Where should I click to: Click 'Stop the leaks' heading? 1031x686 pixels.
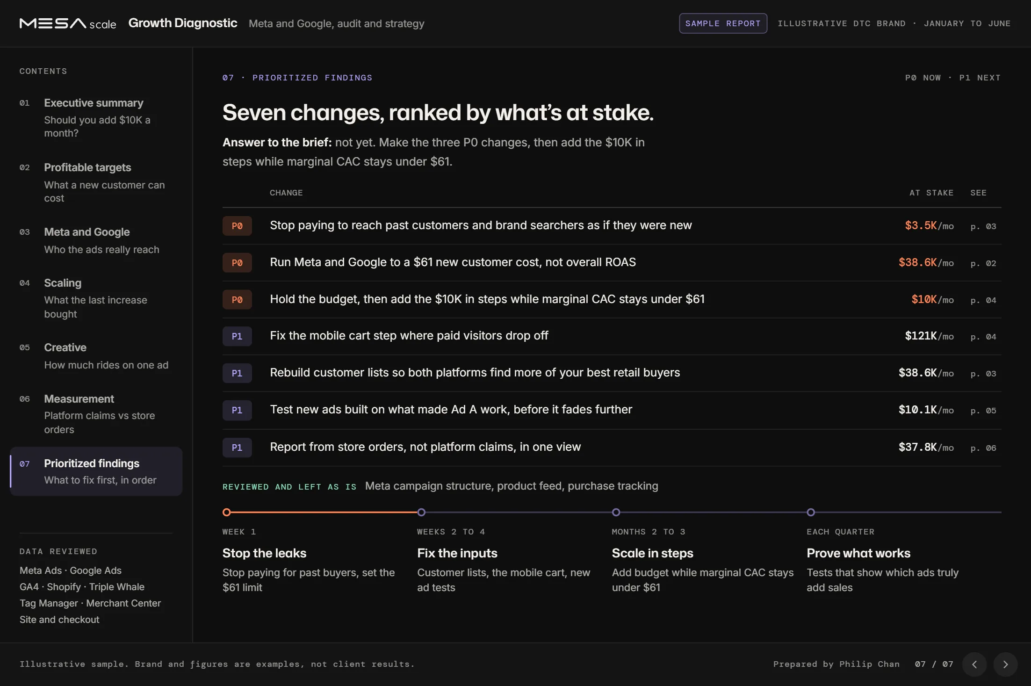(264, 553)
